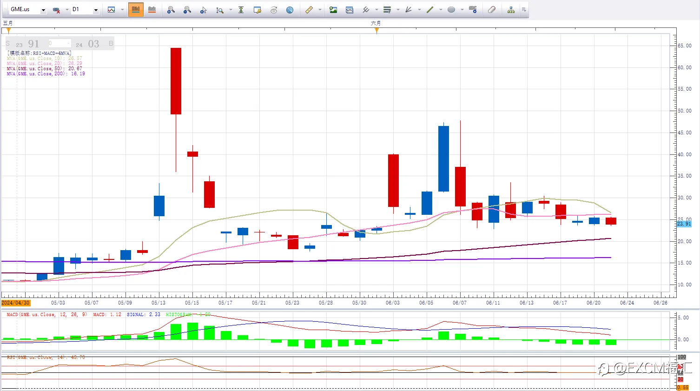
Task: Click the 06/20 date axis label
Action: pos(594,303)
